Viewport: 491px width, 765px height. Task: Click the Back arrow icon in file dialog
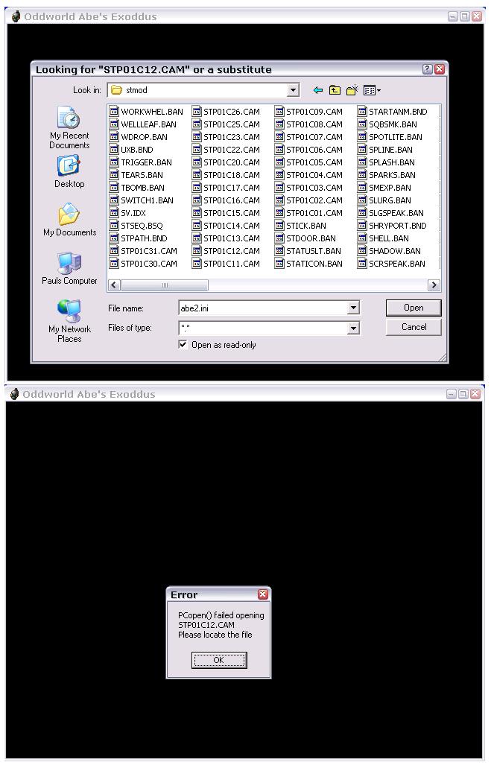click(x=318, y=90)
